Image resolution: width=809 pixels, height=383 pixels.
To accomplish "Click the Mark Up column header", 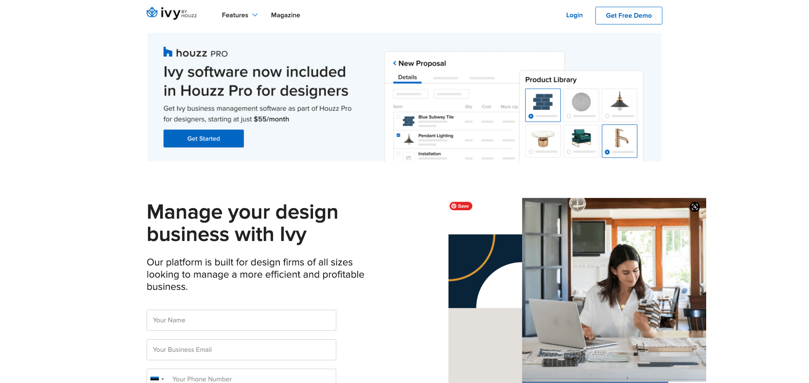I will coord(509,107).
